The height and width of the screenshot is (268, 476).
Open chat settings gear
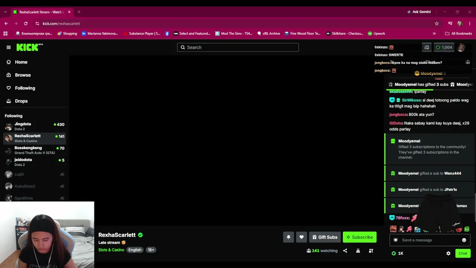pos(448,253)
